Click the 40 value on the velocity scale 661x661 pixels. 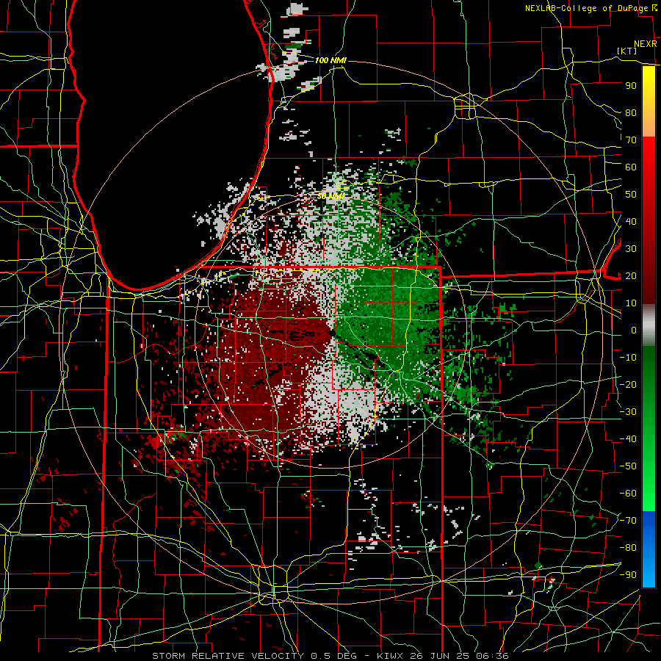(631, 222)
